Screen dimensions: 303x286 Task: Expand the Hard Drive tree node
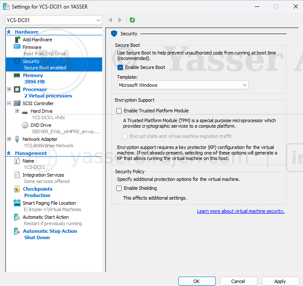click(x=17, y=111)
